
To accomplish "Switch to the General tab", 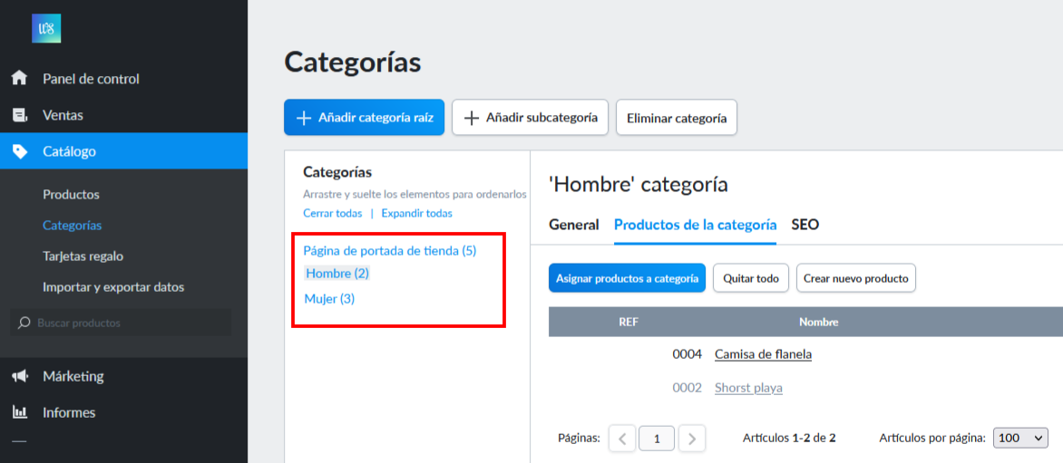I will pos(573,225).
